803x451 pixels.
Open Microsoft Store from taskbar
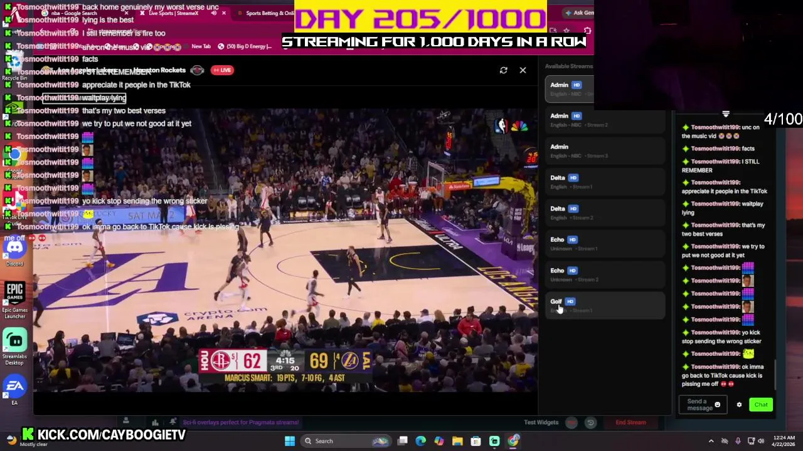click(476, 441)
